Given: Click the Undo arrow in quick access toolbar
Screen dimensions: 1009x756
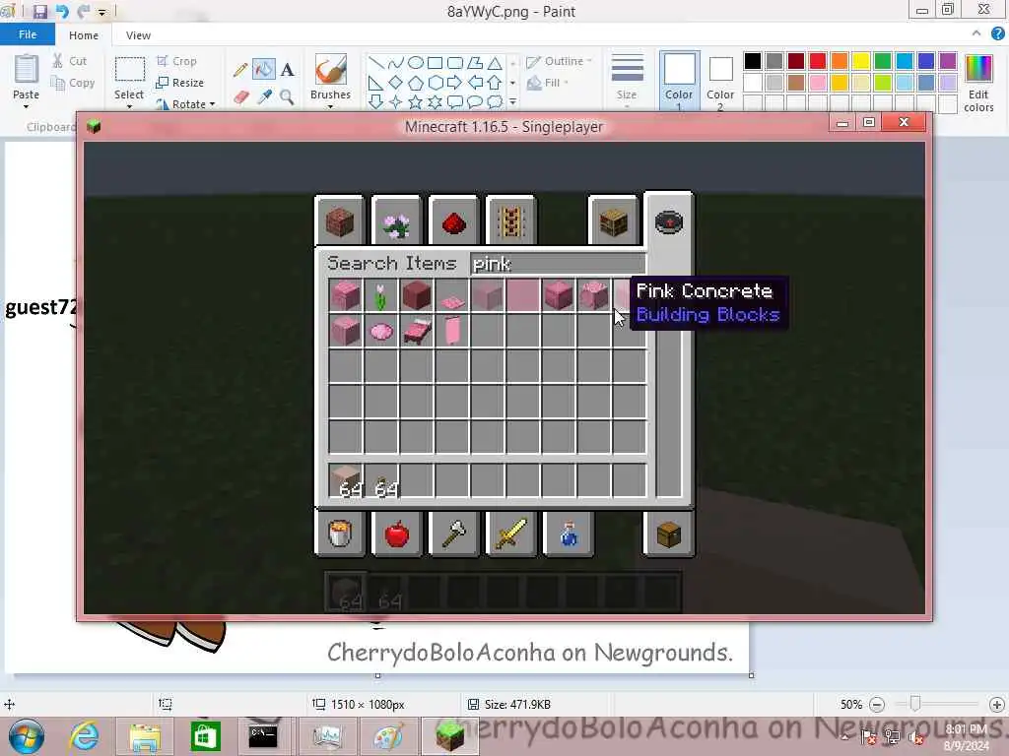Looking at the screenshot, I should tap(62, 12).
